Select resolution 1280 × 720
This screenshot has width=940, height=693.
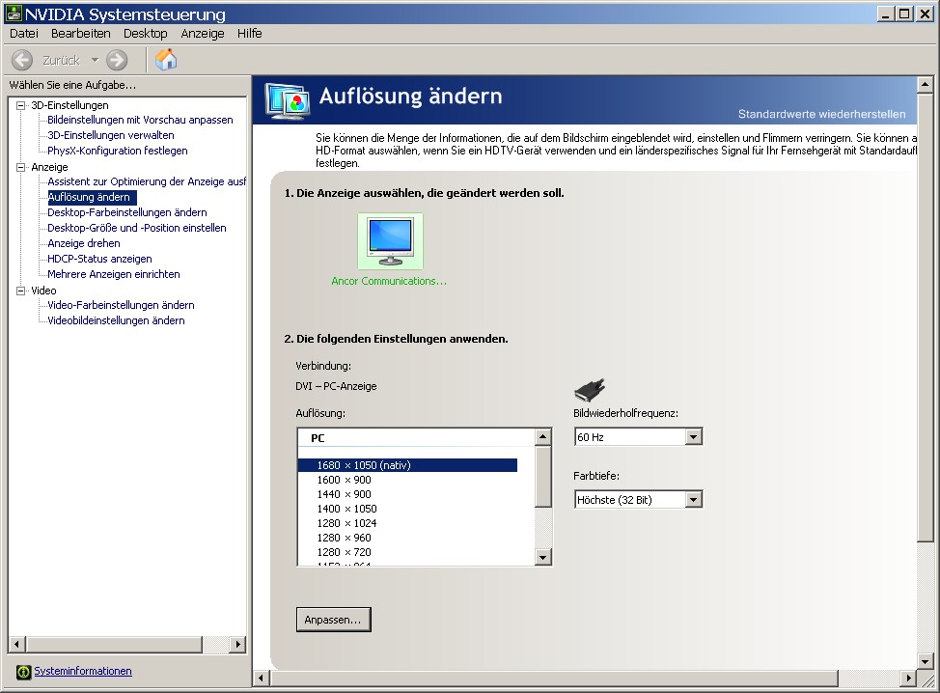345,552
